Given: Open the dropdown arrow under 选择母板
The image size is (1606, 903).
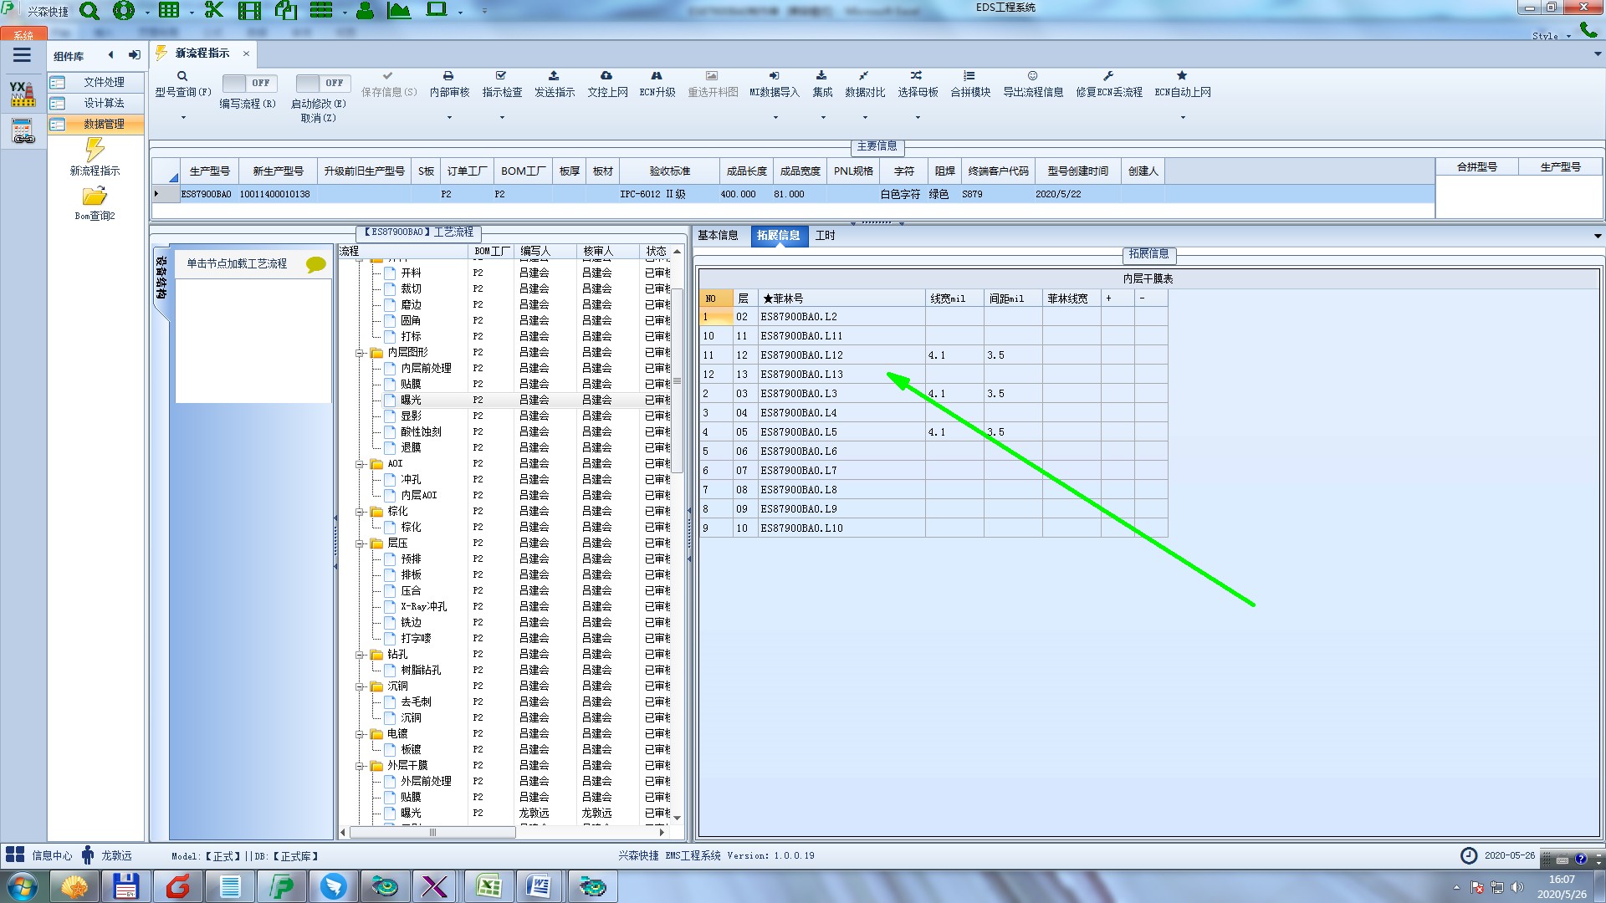Looking at the screenshot, I should click(x=918, y=117).
